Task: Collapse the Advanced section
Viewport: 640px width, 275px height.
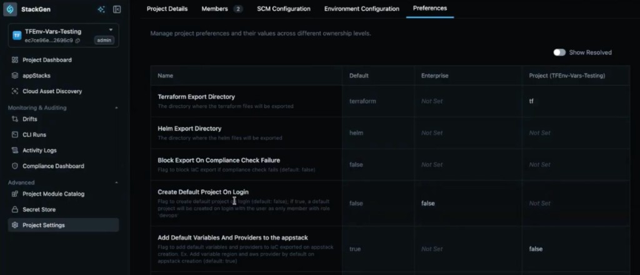Action: [116, 182]
